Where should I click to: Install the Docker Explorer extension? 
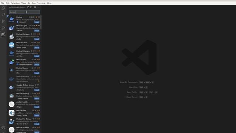pyautogui.click(x=37, y=31)
